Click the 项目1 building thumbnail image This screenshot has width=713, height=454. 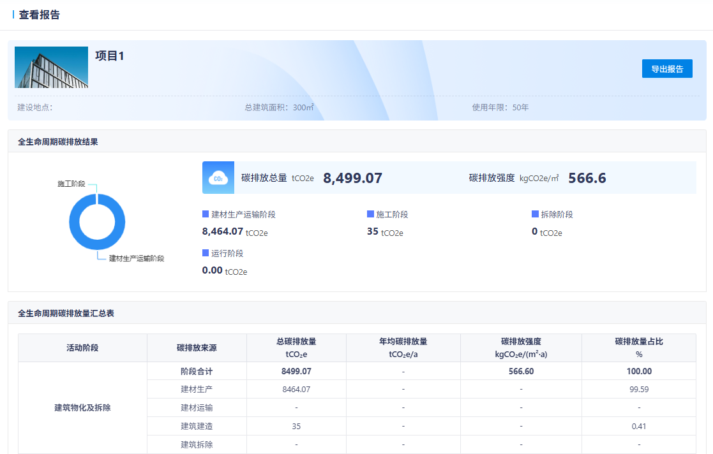pos(51,67)
